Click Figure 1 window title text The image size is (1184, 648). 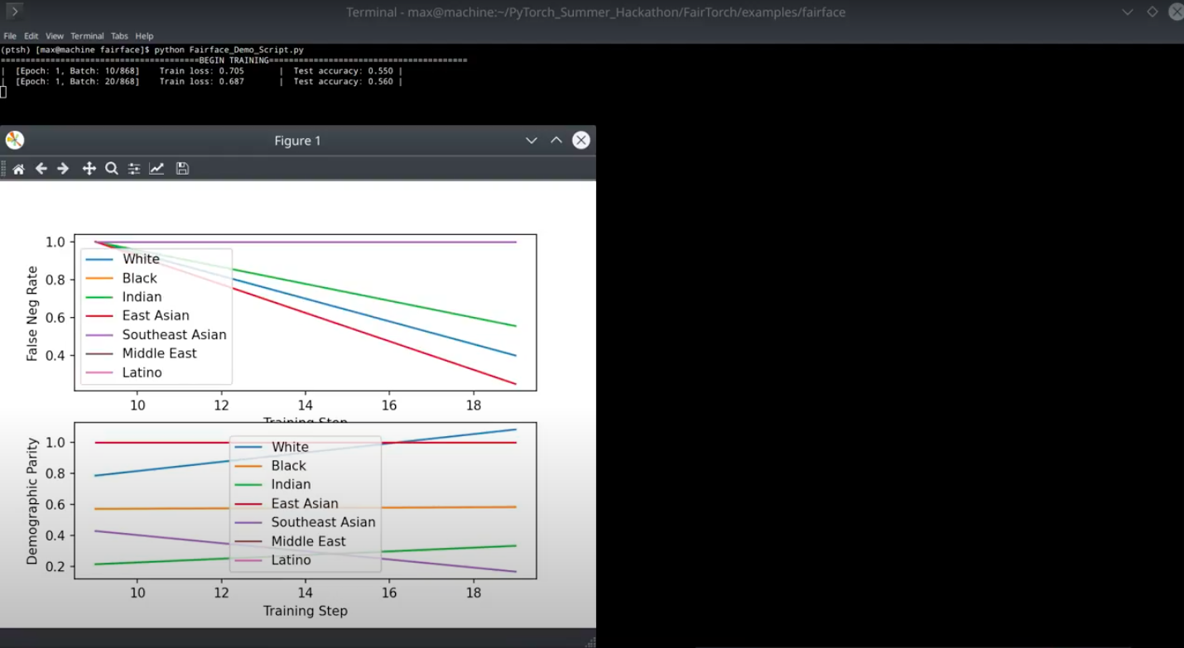coord(297,141)
